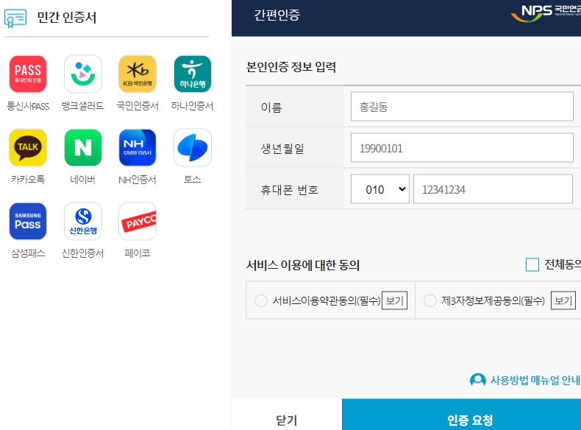Open the 사용방법 매뉴얼 안내 link
Viewport: 581px width, 430px height.
pyautogui.click(x=535, y=380)
